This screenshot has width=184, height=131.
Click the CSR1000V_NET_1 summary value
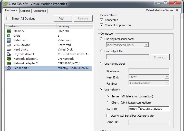(69, 63)
